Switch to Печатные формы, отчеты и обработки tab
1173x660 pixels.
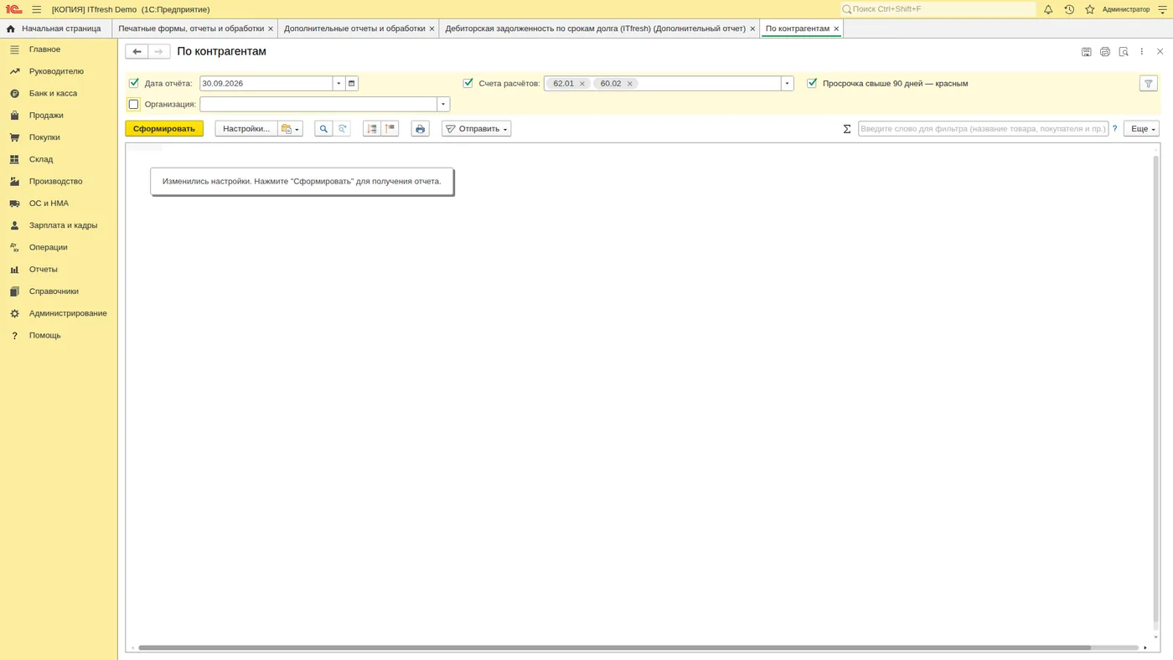(x=191, y=28)
